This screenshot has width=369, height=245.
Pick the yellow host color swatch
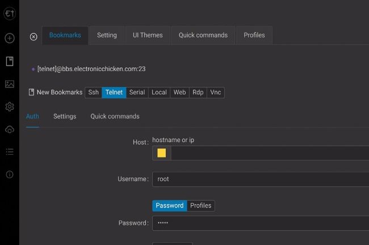click(162, 153)
